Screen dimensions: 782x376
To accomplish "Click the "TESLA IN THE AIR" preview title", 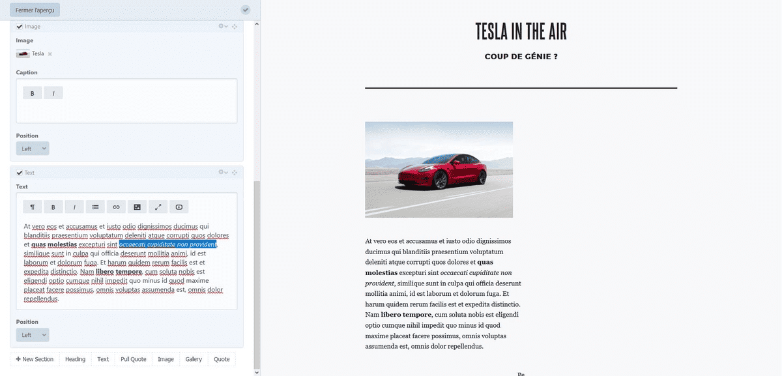I will [x=521, y=31].
